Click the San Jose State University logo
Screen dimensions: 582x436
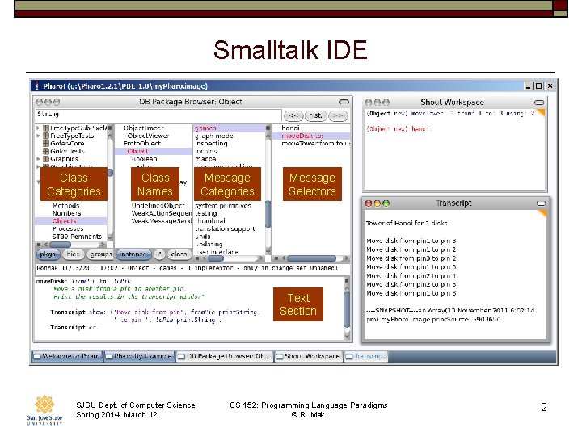click(x=44, y=409)
